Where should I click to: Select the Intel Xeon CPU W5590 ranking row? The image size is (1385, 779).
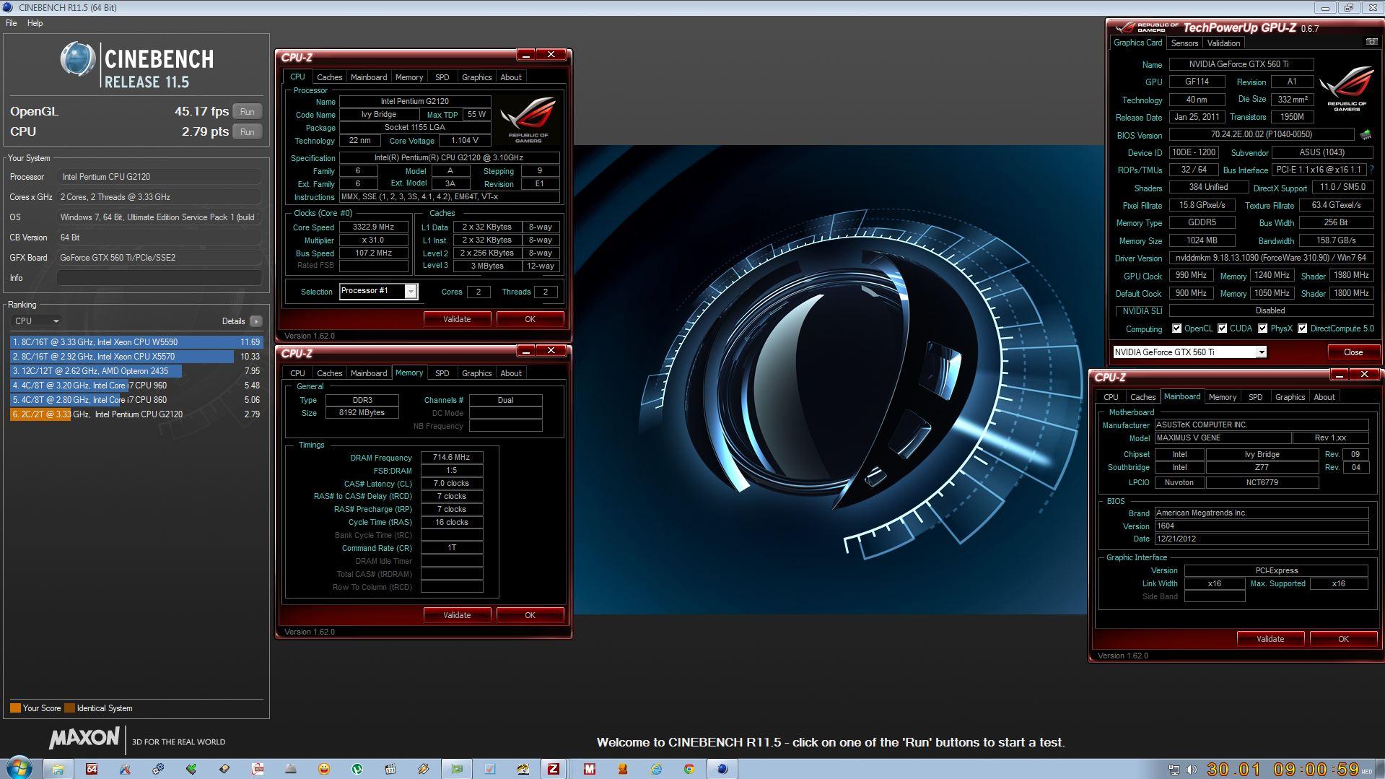(x=136, y=342)
